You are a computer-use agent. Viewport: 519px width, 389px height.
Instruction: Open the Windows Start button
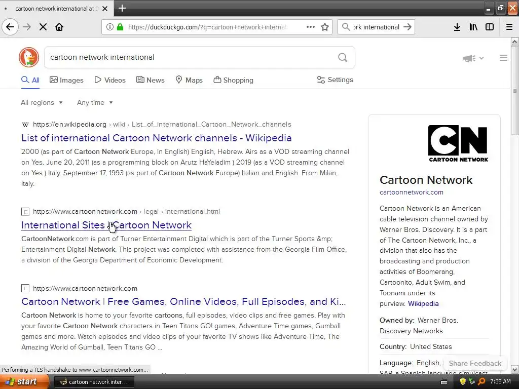tap(24, 382)
